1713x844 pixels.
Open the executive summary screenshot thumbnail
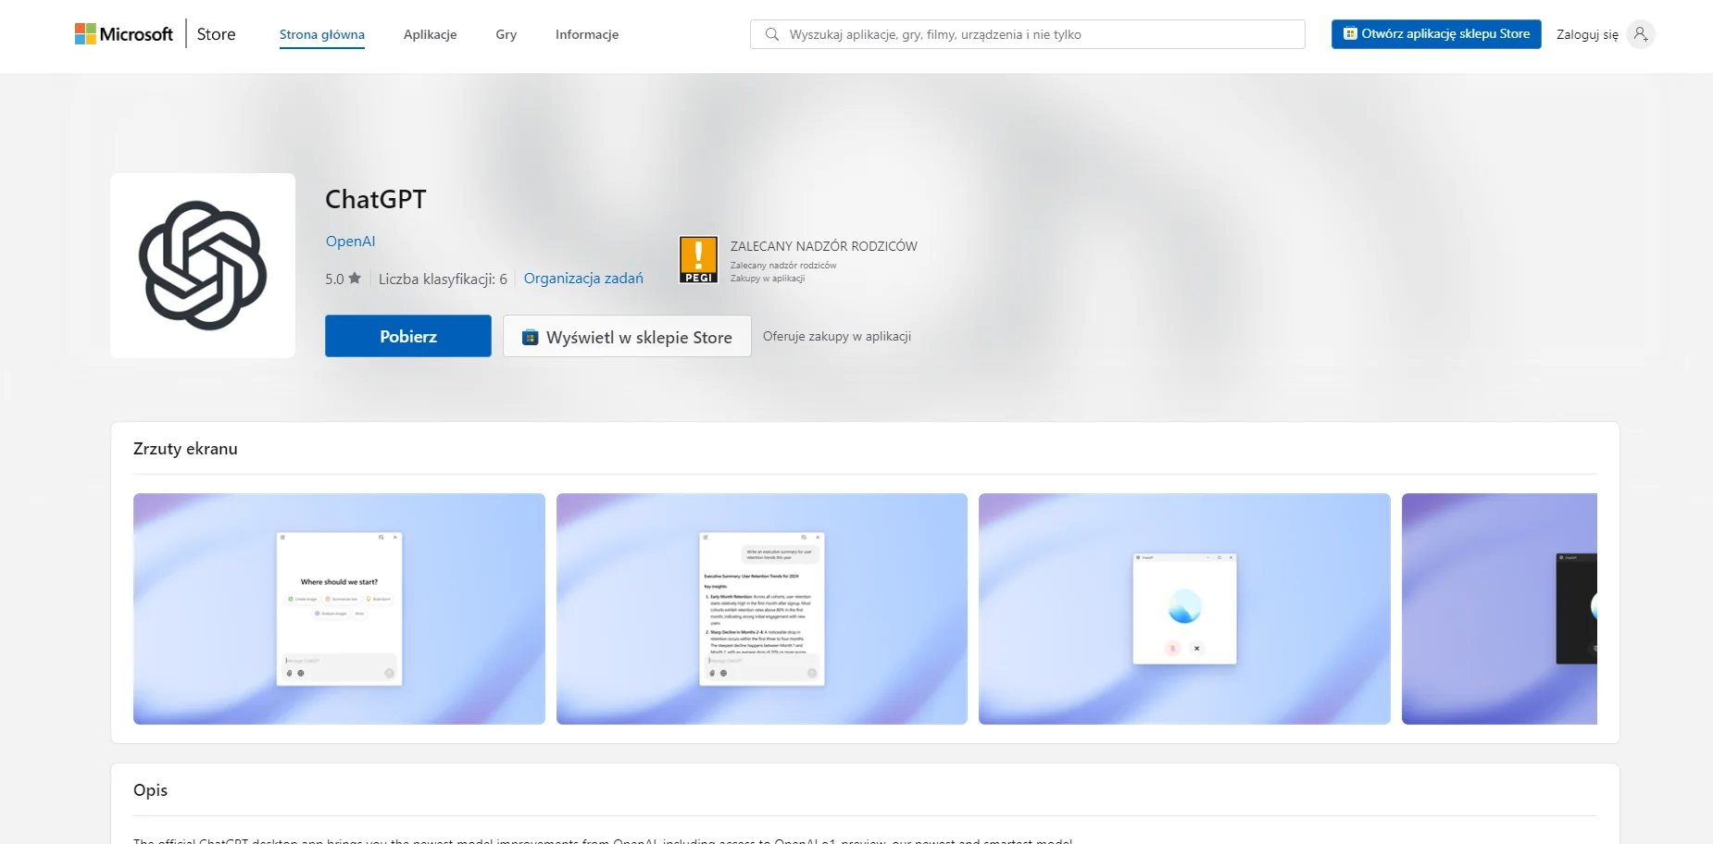click(762, 609)
